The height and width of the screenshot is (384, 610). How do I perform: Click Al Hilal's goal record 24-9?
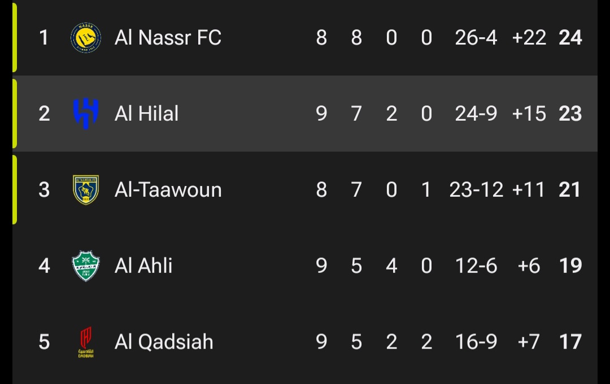[475, 113]
